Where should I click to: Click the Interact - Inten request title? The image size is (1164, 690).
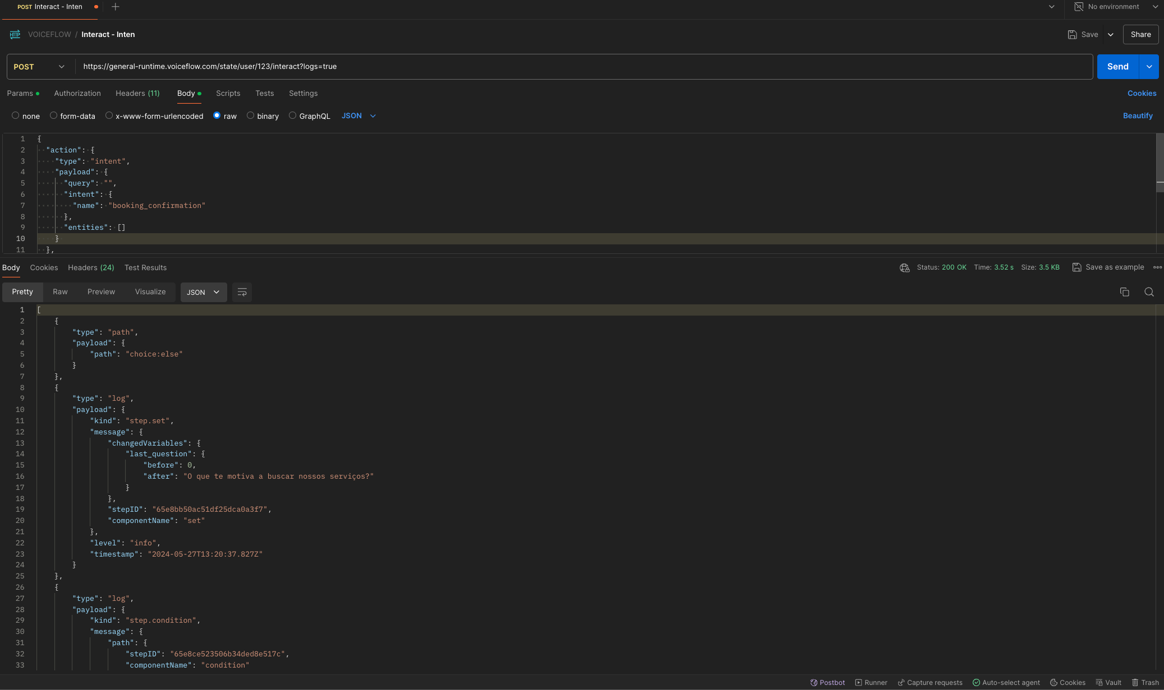pyautogui.click(x=108, y=34)
